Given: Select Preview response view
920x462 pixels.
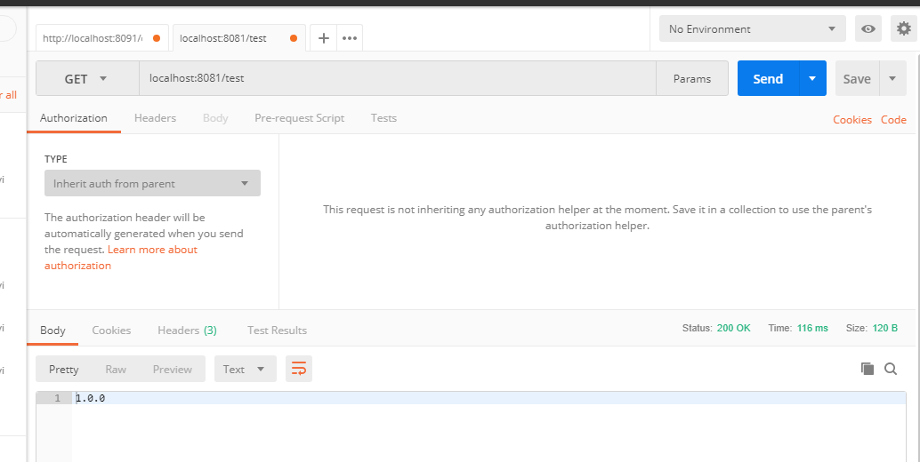Looking at the screenshot, I should (173, 369).
